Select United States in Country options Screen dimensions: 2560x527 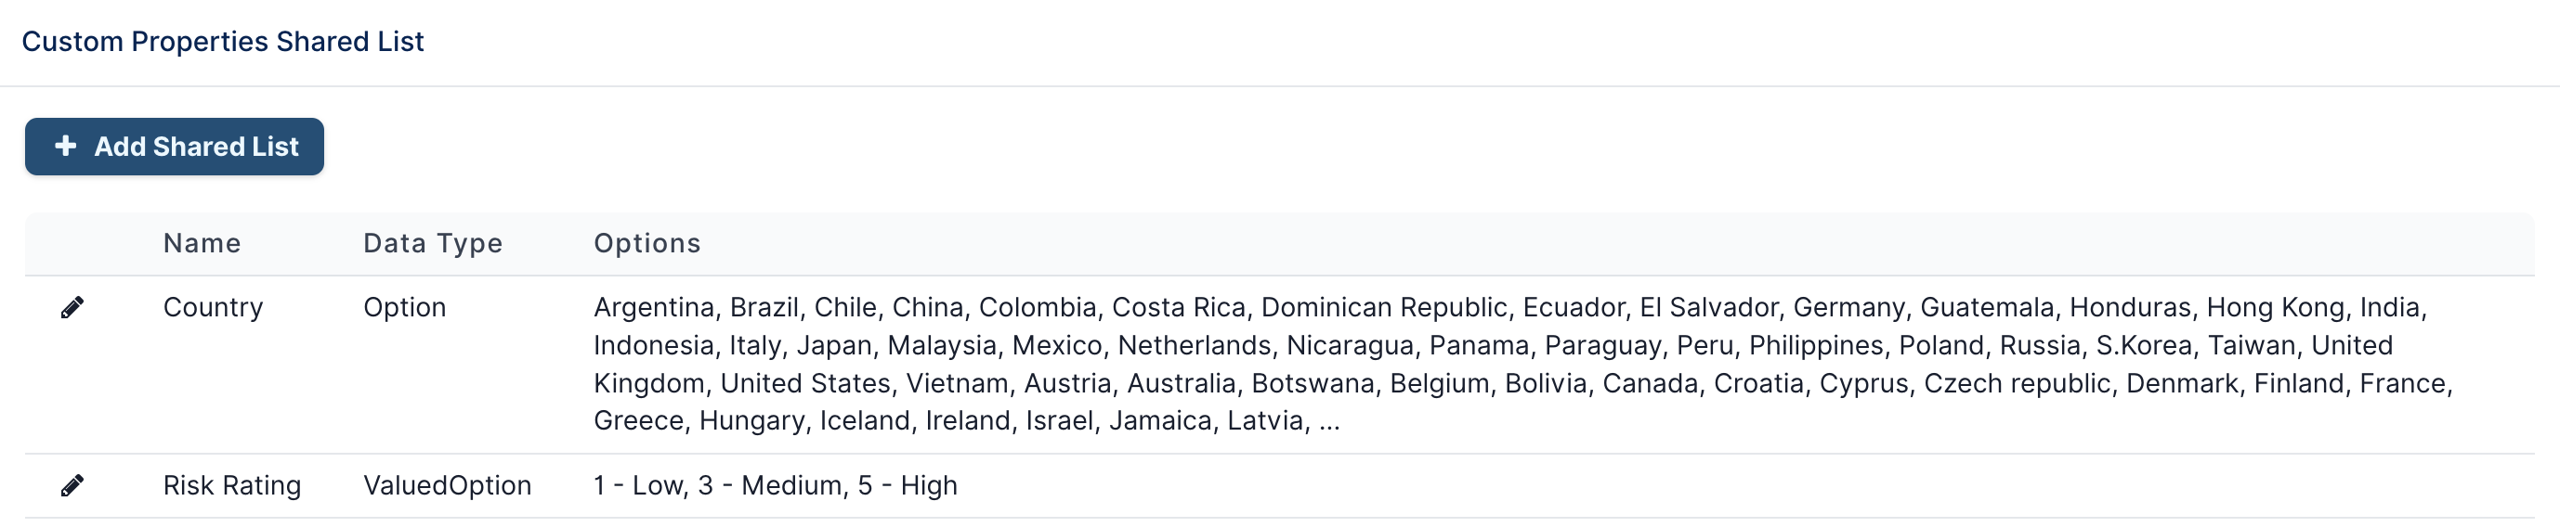click(x=805, y=383)
